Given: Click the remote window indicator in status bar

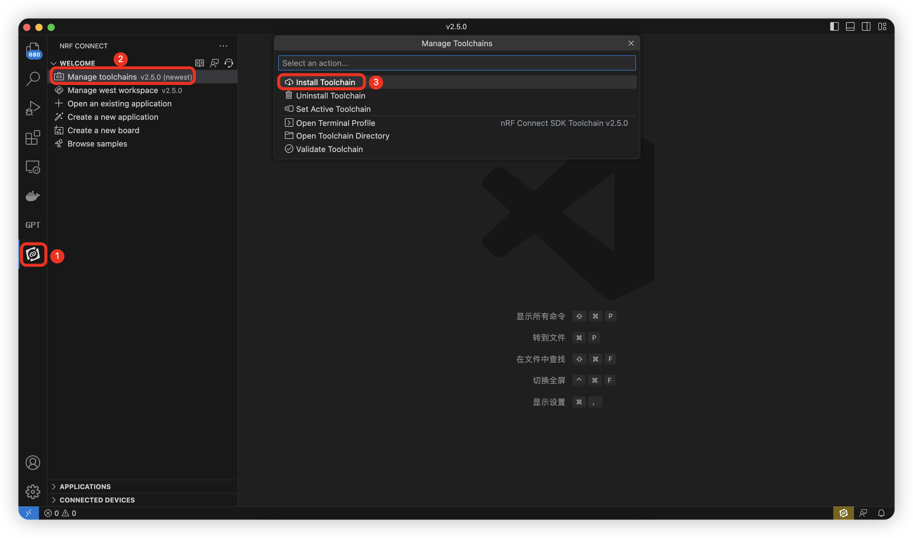Looking at the screenshot, I should 29,513.
